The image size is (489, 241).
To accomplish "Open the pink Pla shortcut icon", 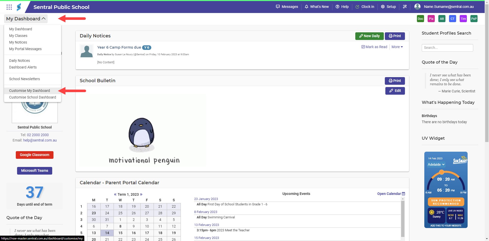I will click(431, 19).
